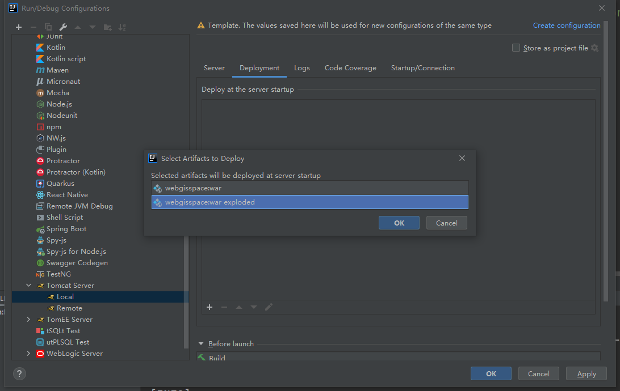
Task: Open edit templates wrench icon
Action: click(63, 27)
